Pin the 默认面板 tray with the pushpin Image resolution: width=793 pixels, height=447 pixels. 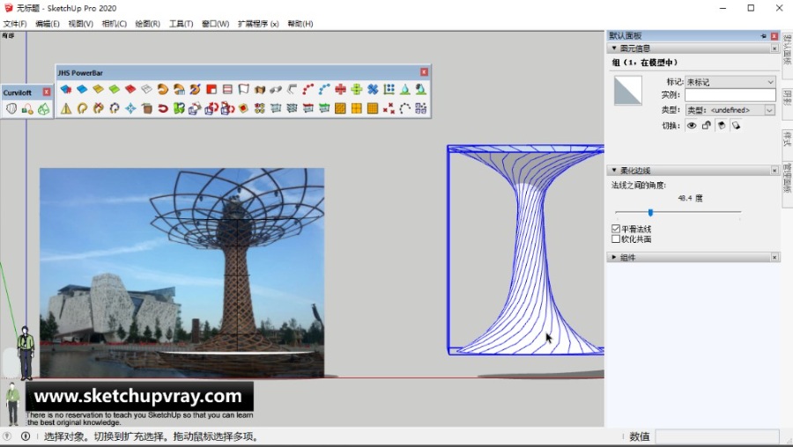(763, 36)
